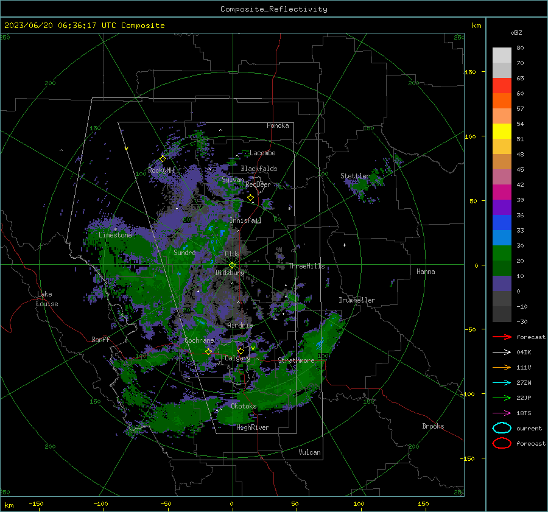Click the Ponoka city label

278,125
